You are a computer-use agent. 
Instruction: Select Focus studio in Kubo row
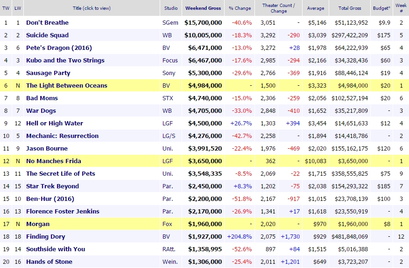(170, 61)
